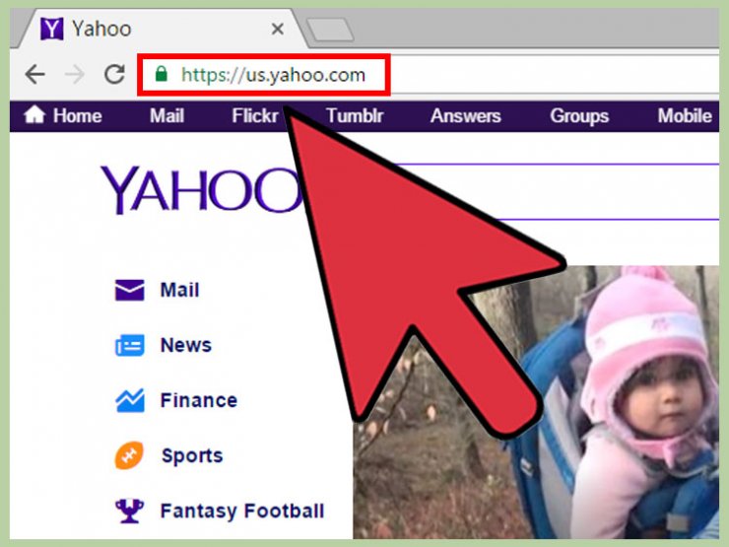Screen dimensions: 729x547
Task: Click the orange Sports football icon
Action: [129, 455]
